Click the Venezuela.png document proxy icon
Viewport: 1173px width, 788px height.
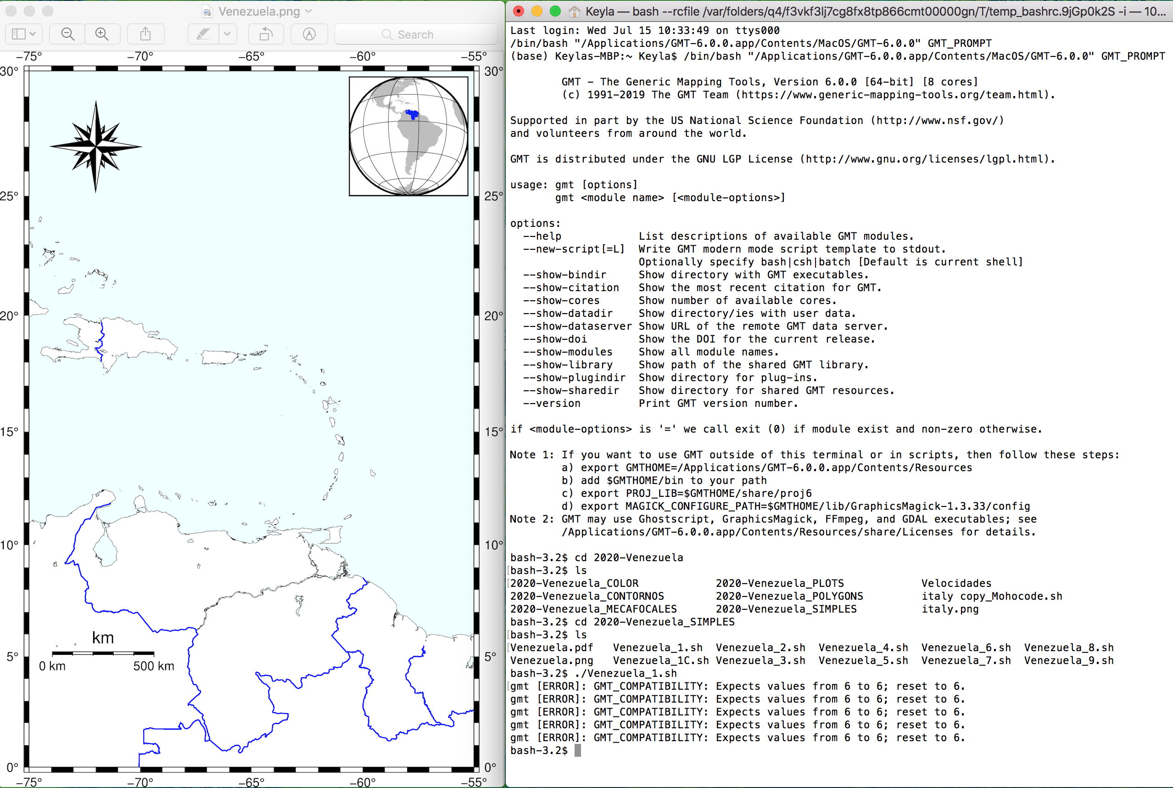click(207, 11)
